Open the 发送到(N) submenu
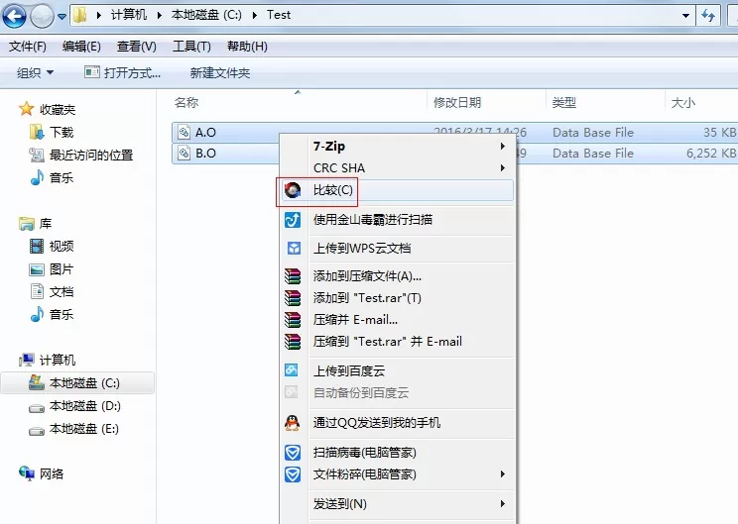This screenshot has width=738, height=524. (397, 504)
